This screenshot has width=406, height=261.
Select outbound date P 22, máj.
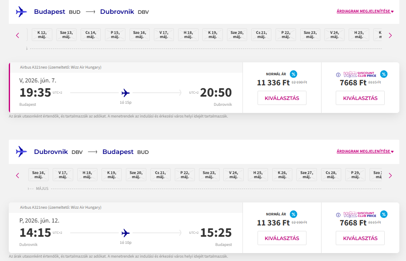pos(286,35)
